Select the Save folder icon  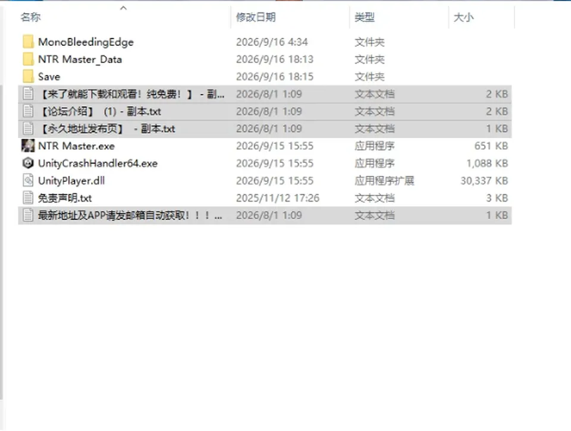click(28, 77)
